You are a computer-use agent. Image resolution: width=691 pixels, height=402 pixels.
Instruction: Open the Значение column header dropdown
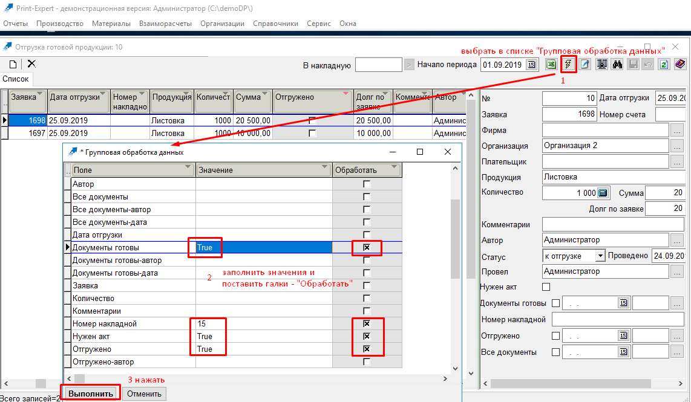326,168
